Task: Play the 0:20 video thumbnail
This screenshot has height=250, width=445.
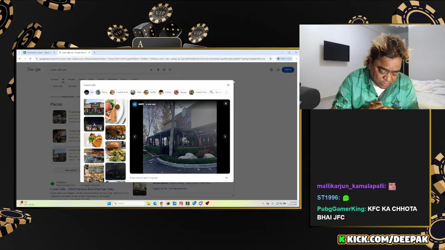Action: [x=115, y=132]
